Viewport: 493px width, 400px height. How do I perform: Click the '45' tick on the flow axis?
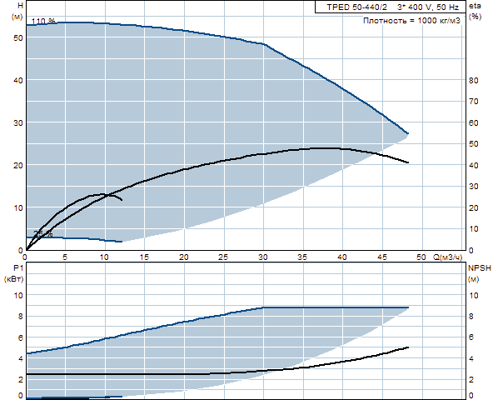(382, 257)
